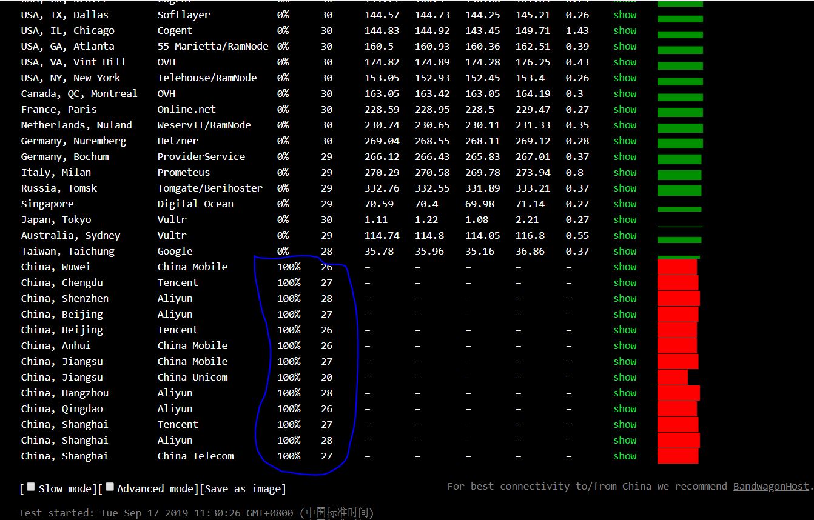The width and height of the screenshot is (814, 520).
Task: Show details for Italy, Milan row
Action: (x=625, y=172)
